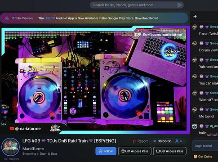Screen dimensions: 218x162
Task: Click the 6 Total Viewers text
Action: [x=22, y=18]
